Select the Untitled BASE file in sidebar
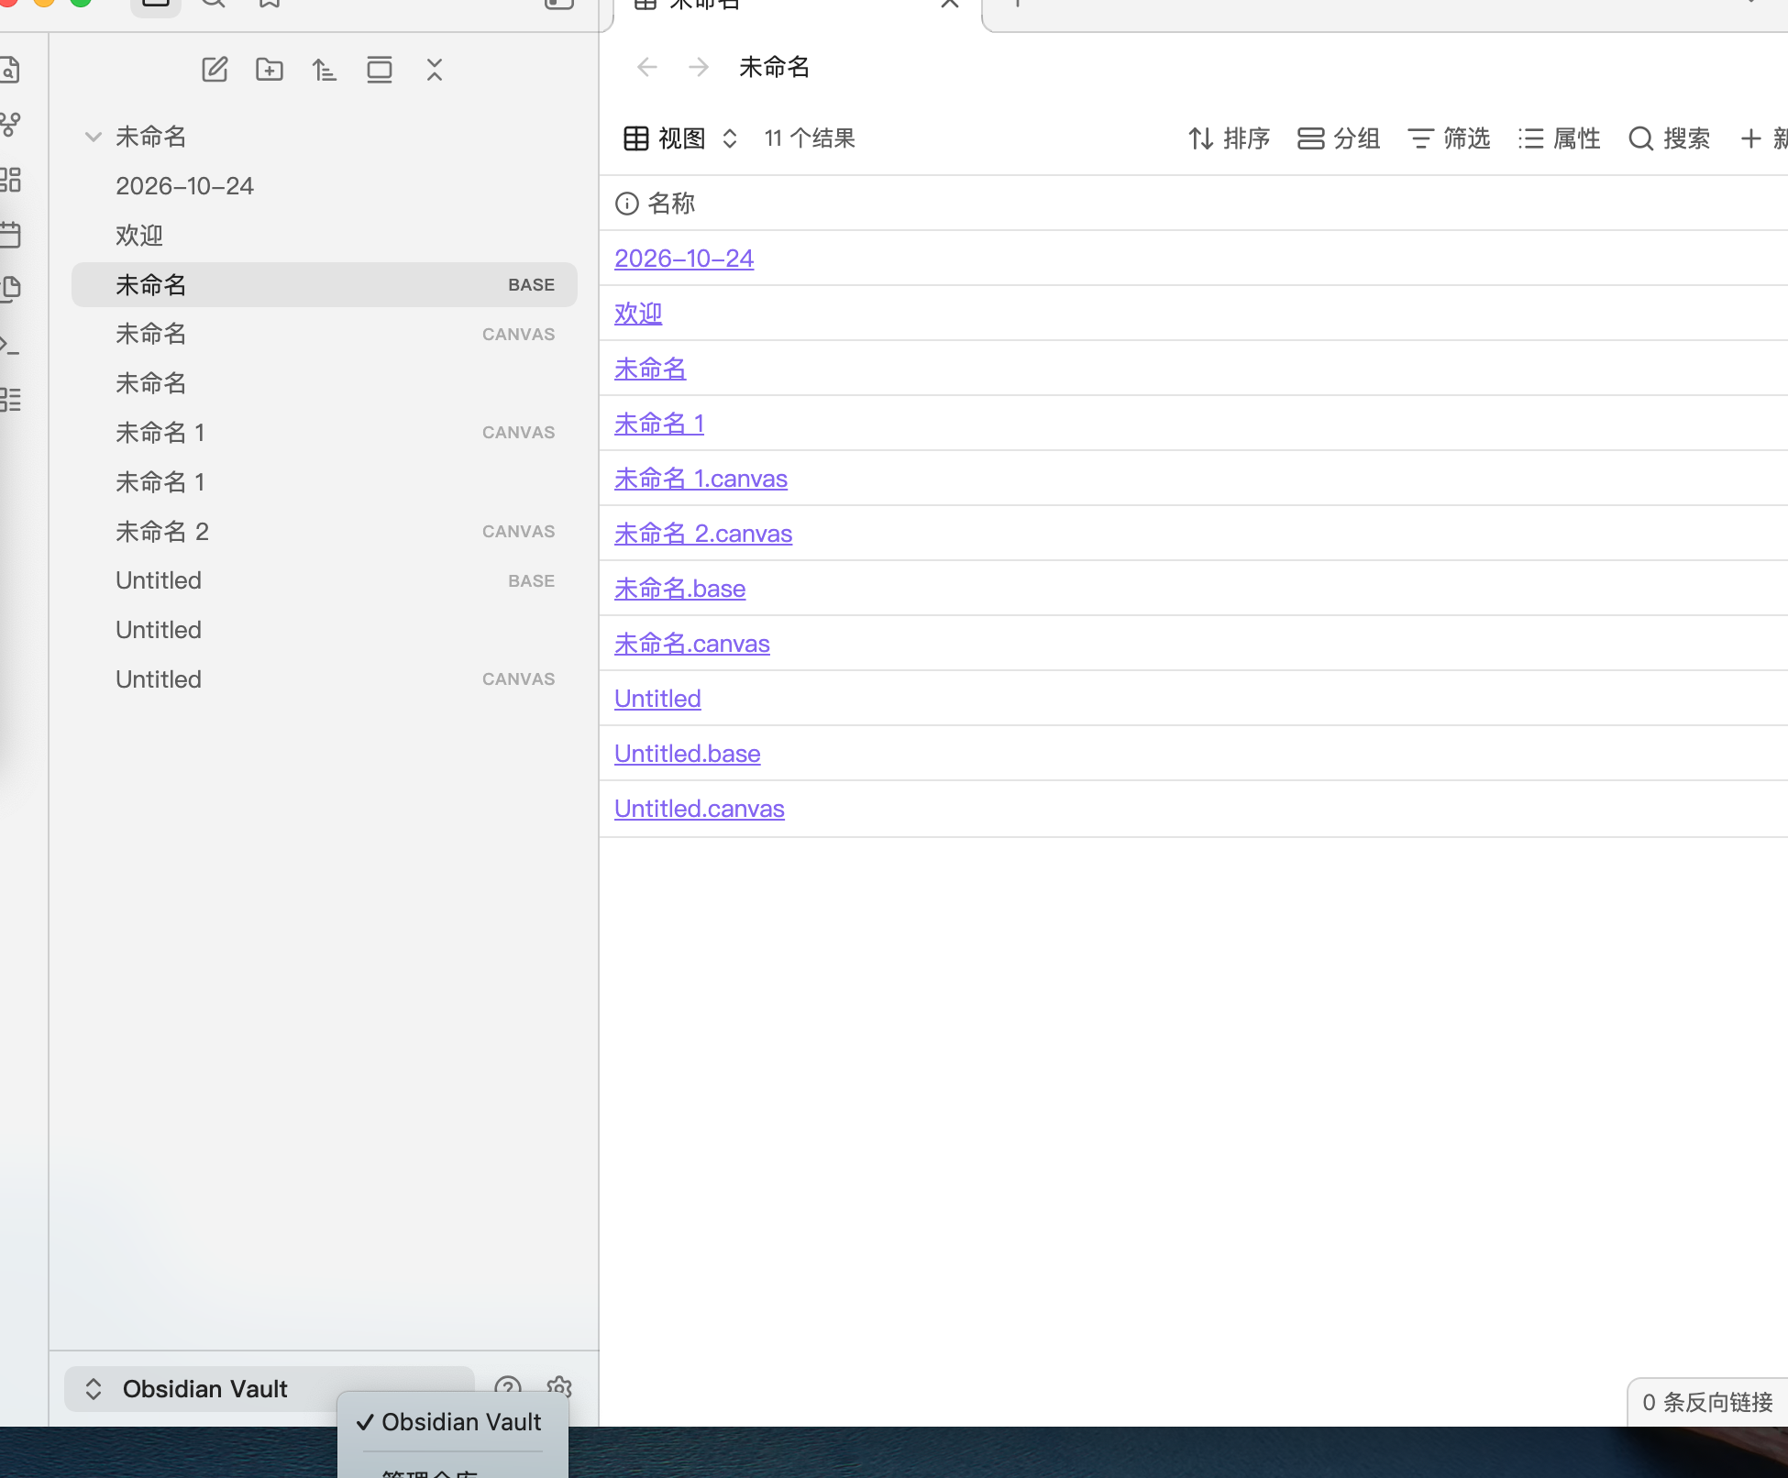 pos(325,580)
